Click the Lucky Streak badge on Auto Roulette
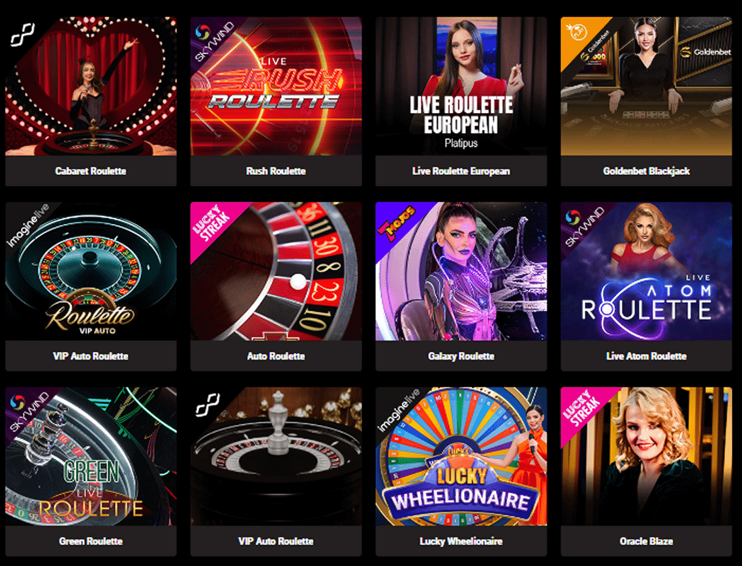This screenshot has height=566, width=742. click(212, 224)
